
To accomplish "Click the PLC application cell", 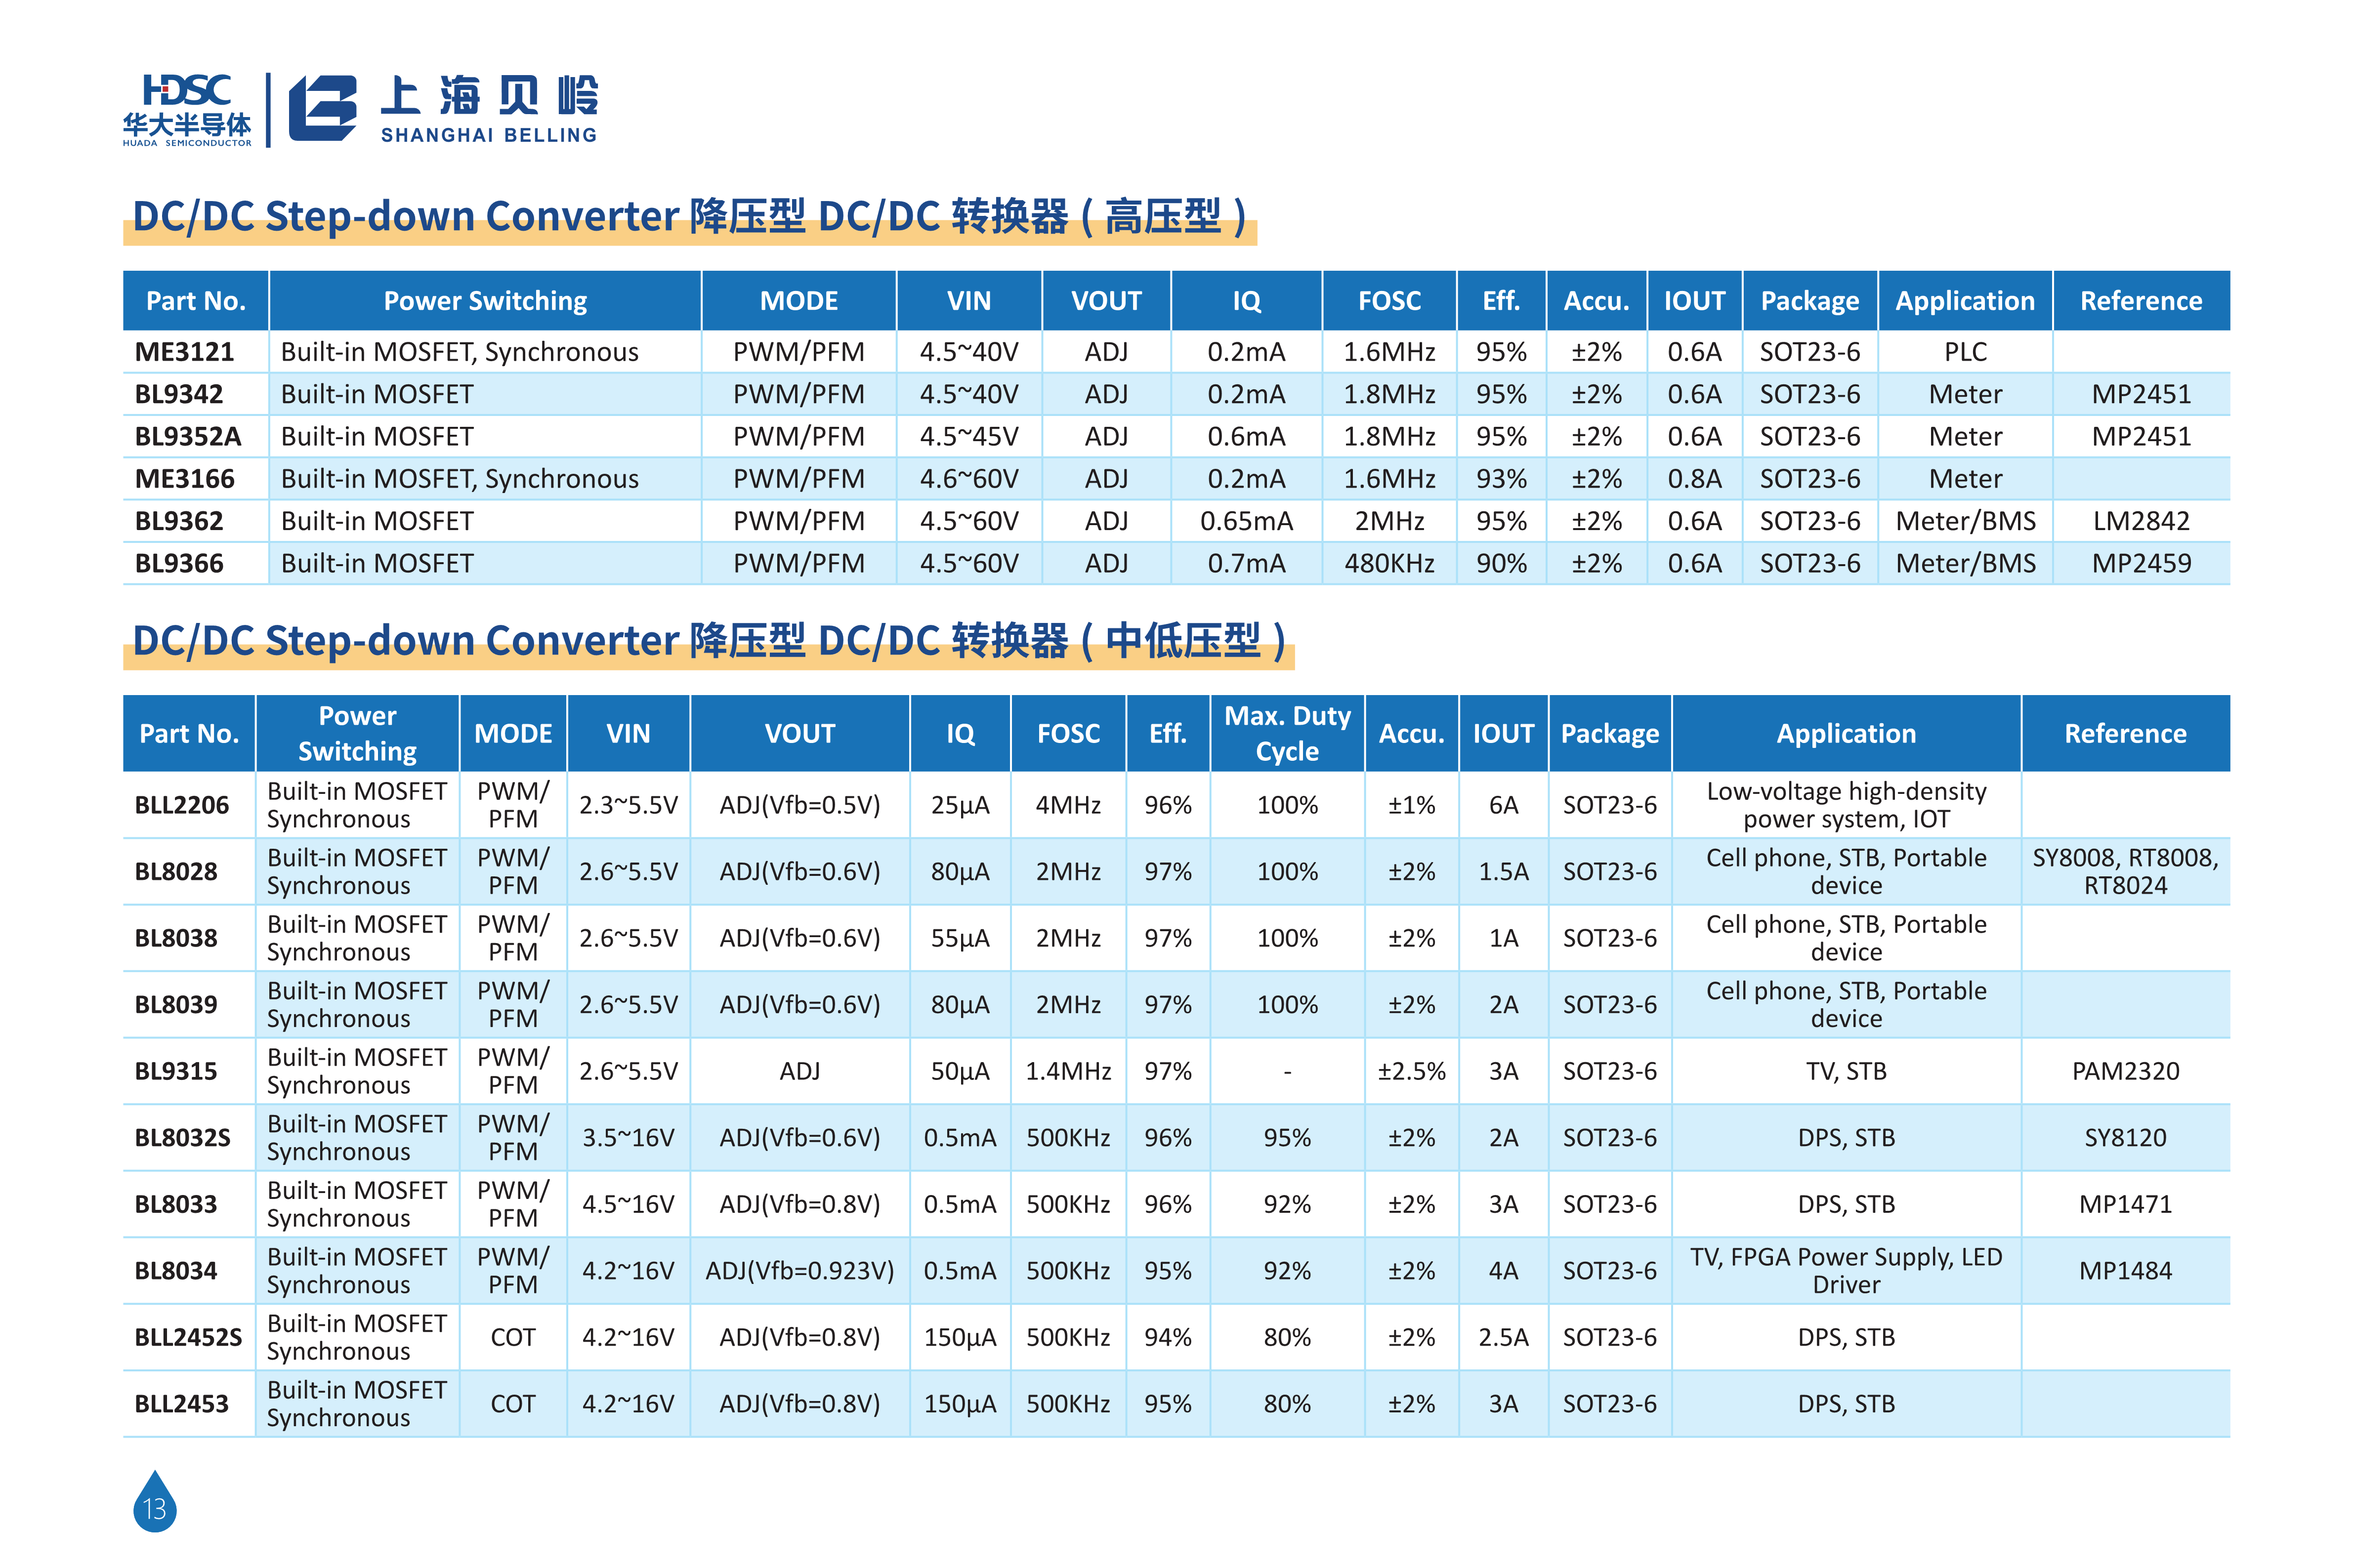I will pos(1965,352).
